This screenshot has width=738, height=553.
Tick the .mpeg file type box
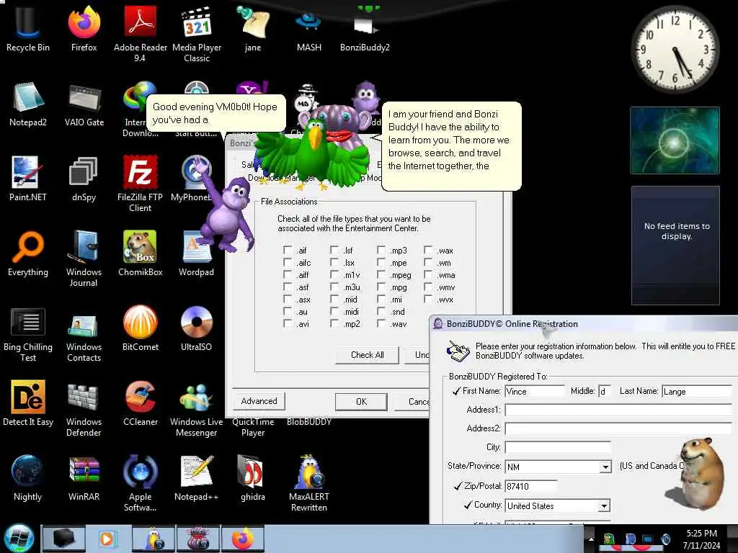[381, 274]
